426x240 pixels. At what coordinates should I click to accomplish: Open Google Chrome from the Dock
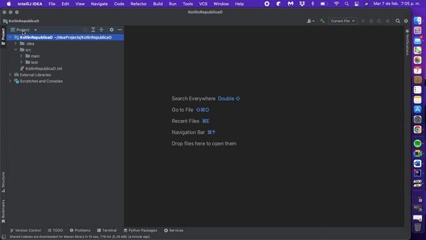point(417,129)
